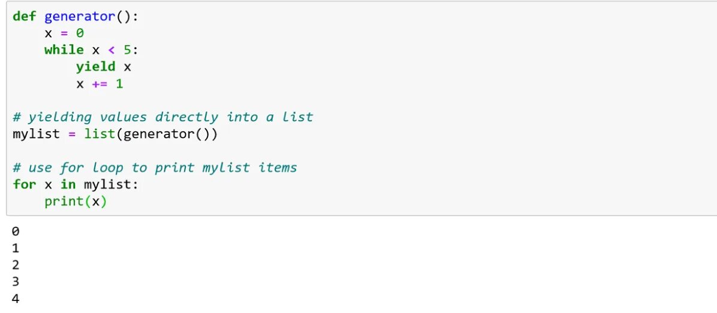Screen dimensions: 717x313
Task: Click the "list" built-in function call
Action: click(100, 134)
